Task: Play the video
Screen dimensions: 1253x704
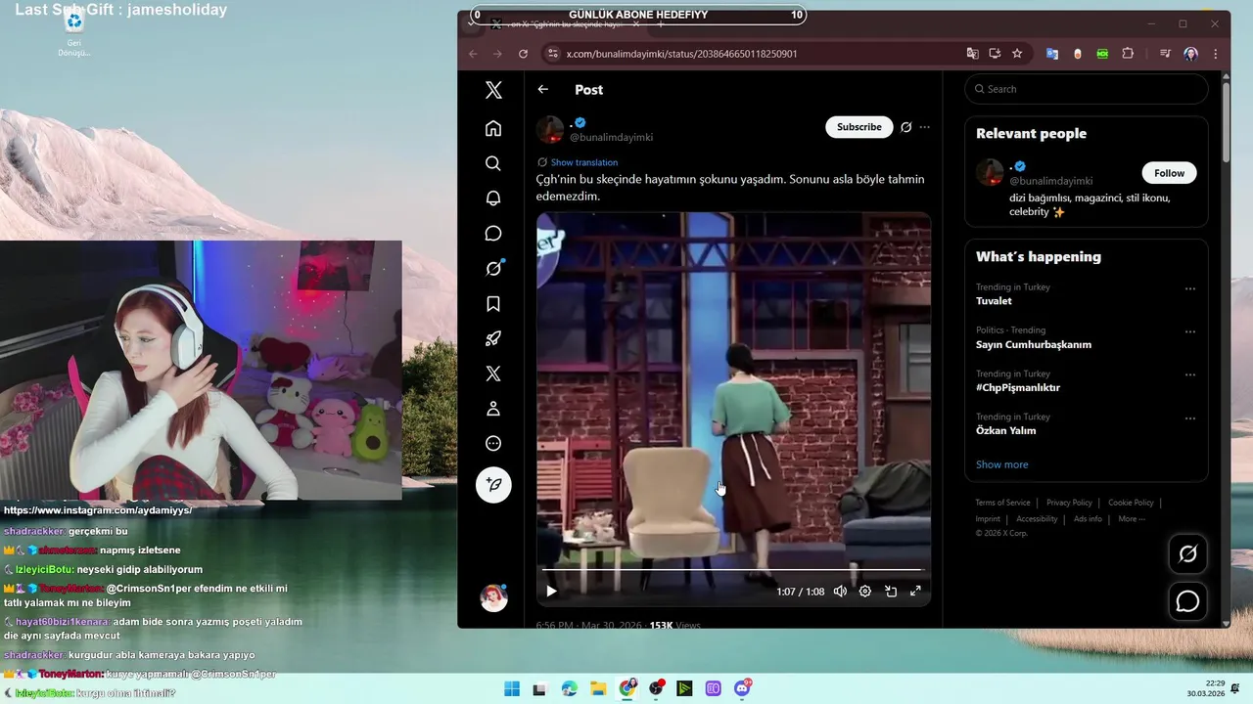Action: coord(551,591)
